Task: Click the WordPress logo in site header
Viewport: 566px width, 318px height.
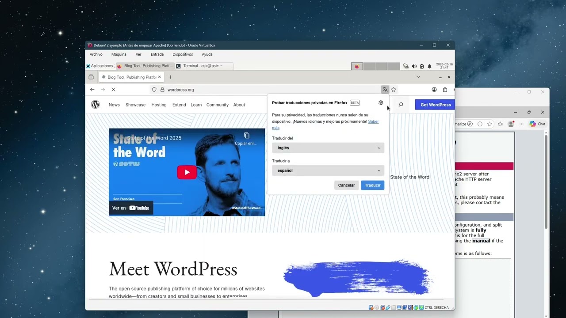Action: tap(96, 105)
